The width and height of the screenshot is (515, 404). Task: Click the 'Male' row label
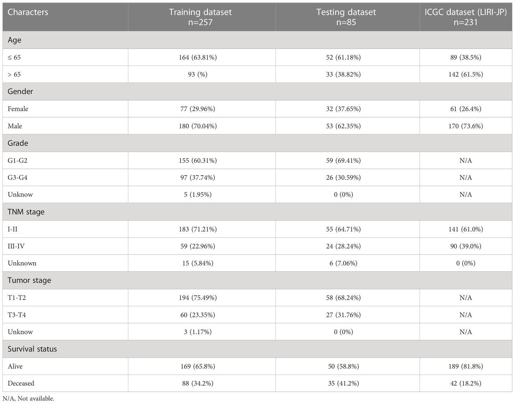(x=15, y=126)
